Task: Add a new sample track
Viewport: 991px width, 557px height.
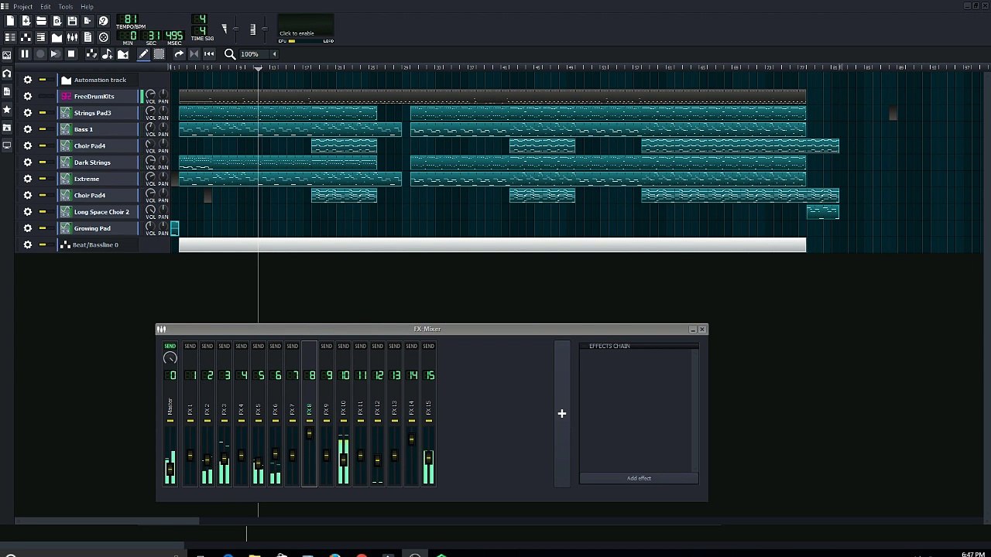Action: coord(107,54)
